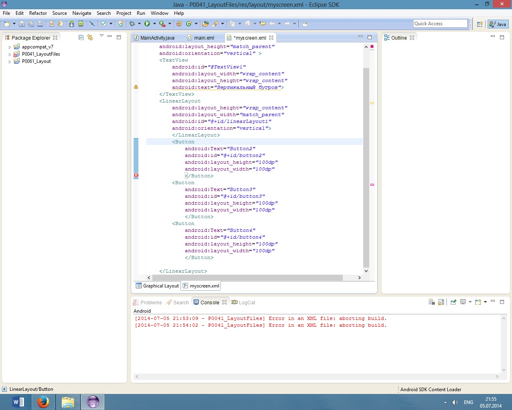Click the Save All toolbar icon
512x410 pixels.
coord(31,24)
